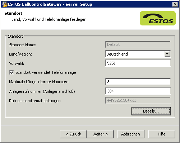Click the Maximale Länge interner Nummern field

pos(138,82)
